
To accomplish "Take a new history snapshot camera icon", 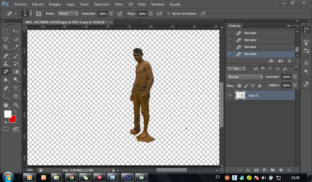I will click(x=280, y=61).
